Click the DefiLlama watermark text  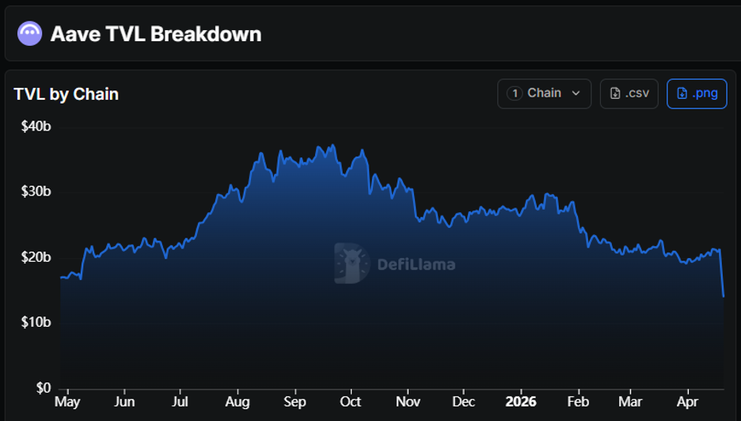pyautogui.click(x=416, y=264)
